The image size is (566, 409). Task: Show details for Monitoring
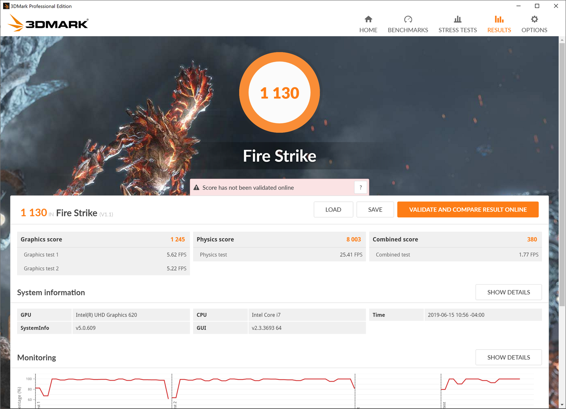pos(508,357)
